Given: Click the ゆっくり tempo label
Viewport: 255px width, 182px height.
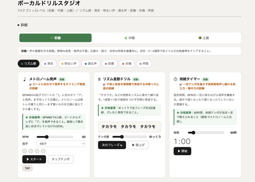Looking at the screenshot, I should (x=155, y=137).
